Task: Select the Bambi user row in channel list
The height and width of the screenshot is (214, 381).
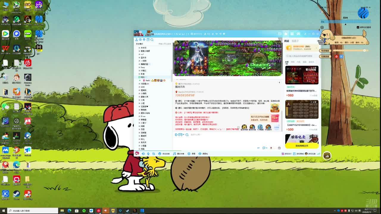Action: pyautogui.click(x=154, y=81)
